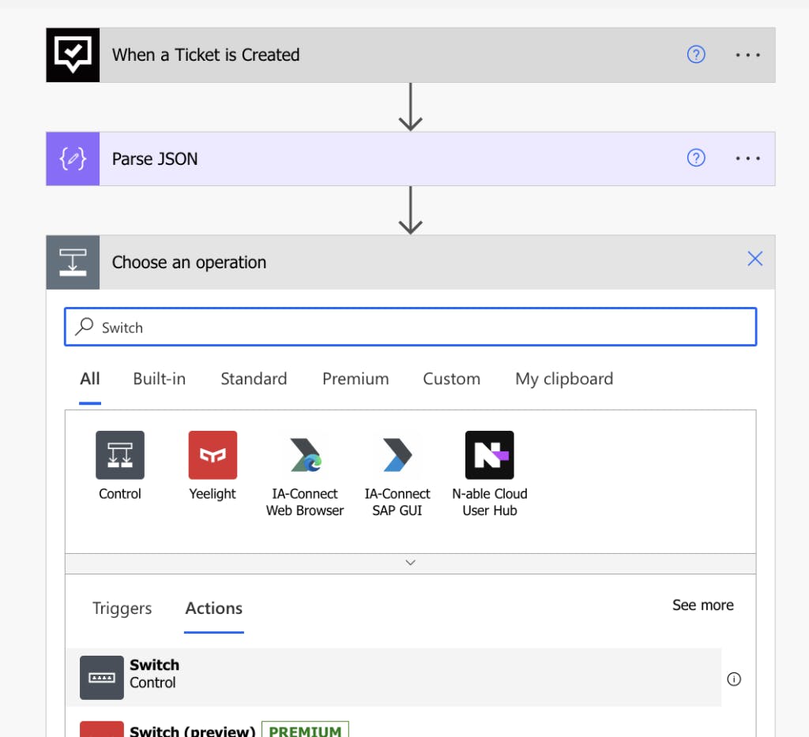Click the search box containing Switch
Screen dimensions: 809x737
pyautogui.click(x=411, y=327)
